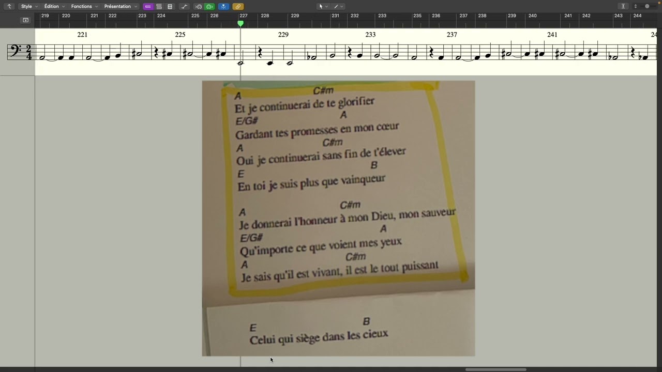Click the green playhead marker
Viewport: 662px width, 372px height.
point(240,23)
